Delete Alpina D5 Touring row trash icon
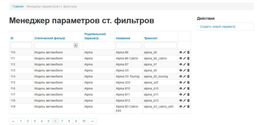Image resolution: width=257 pixels, height=125 pixels. point(188,76)
